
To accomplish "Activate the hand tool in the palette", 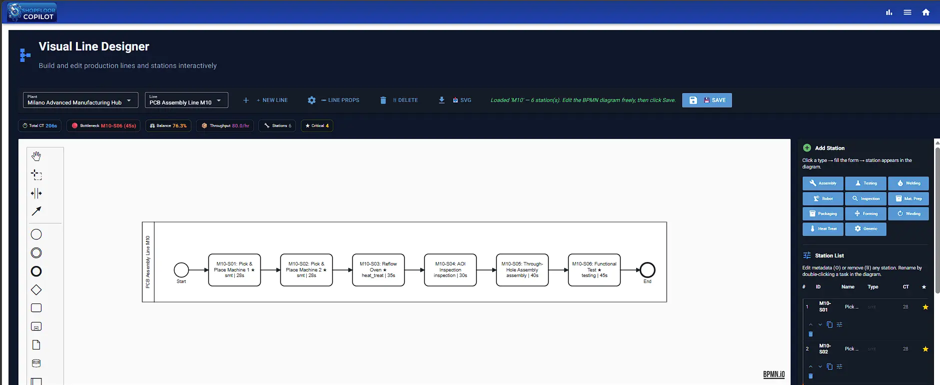I will click(x=36, y=156).
